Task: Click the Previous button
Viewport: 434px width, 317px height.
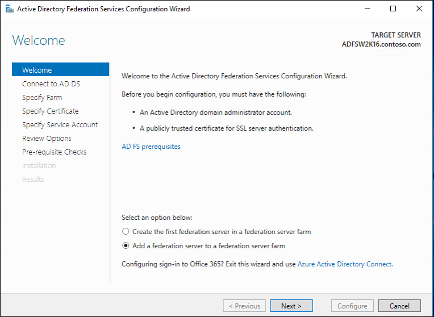Action: coord(244,306)
